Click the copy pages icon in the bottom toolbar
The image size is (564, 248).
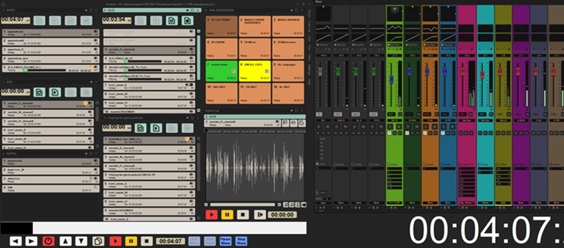coord(98,241)
